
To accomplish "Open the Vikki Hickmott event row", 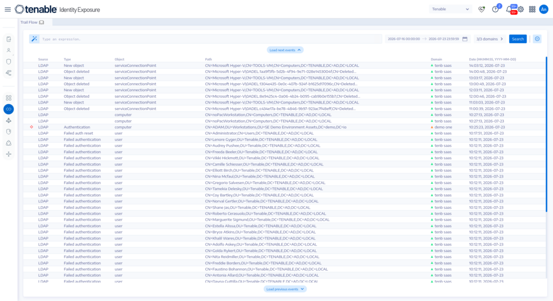I will tap(284, 158).
